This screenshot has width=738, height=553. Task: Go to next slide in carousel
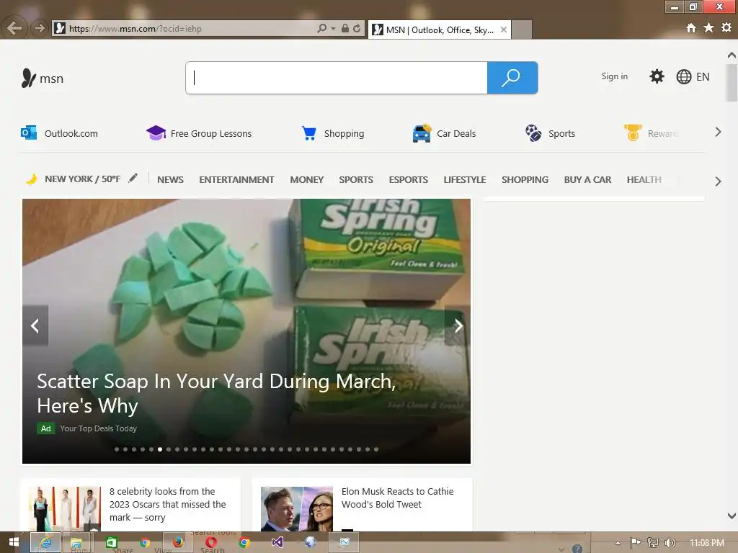coord(458,325)
